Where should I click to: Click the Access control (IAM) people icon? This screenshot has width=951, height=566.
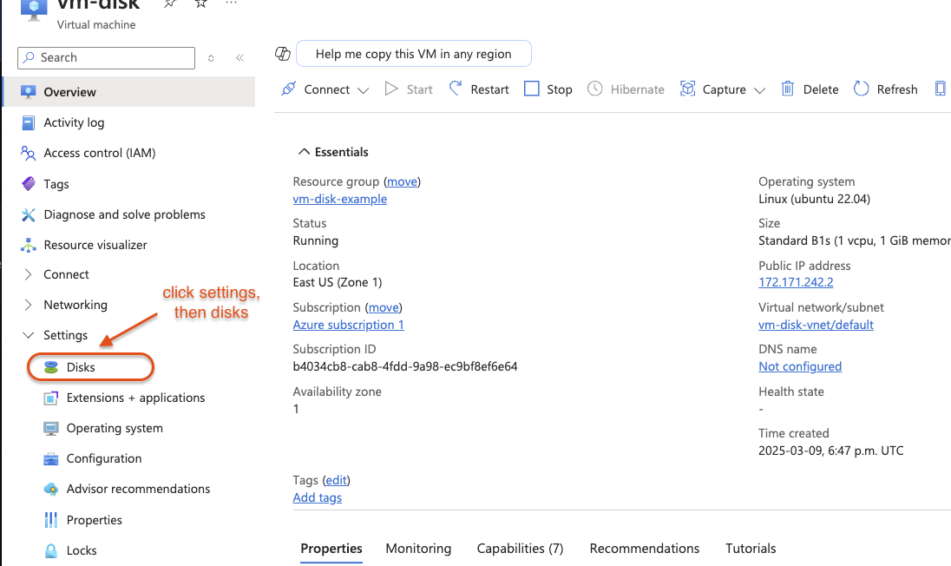click(x=28, y=153)
